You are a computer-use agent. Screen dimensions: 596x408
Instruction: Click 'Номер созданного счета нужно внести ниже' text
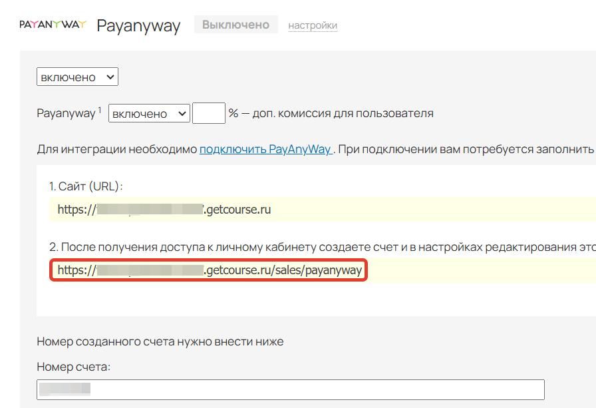tap(160, 341)
